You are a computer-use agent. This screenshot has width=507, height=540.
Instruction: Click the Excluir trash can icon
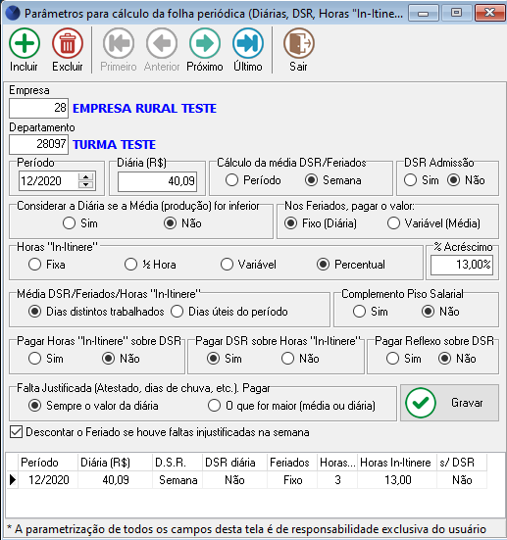coord(68,44)
